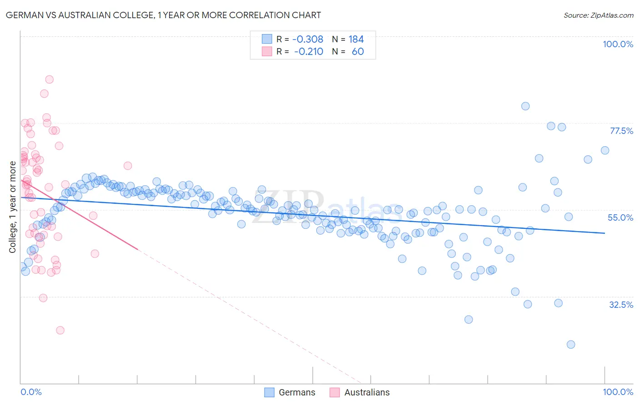
Task: Select the pink Australians legend swatch
Action: click(335, 392)
